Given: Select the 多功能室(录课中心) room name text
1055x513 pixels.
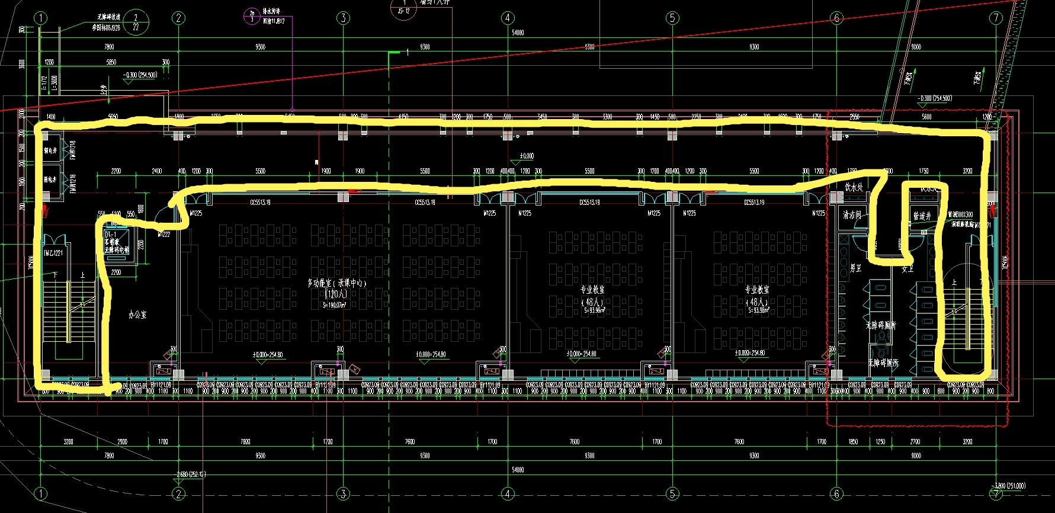Looking at the screenshot, I should 337,283.
